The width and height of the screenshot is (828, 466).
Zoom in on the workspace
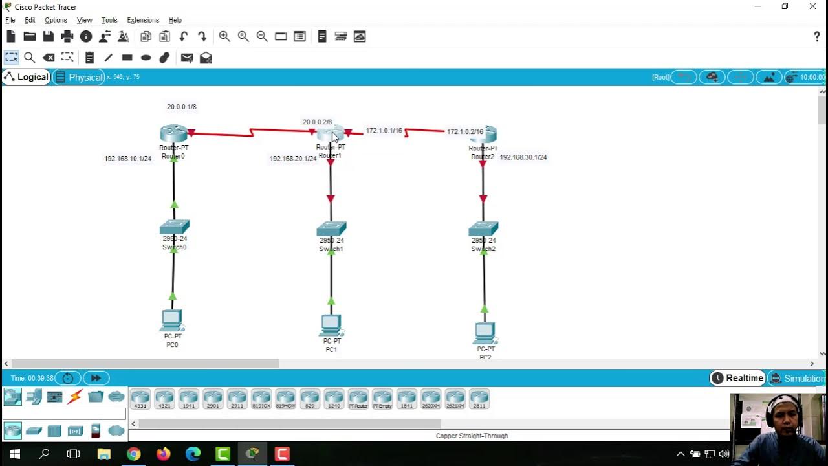tap(224, 37)
